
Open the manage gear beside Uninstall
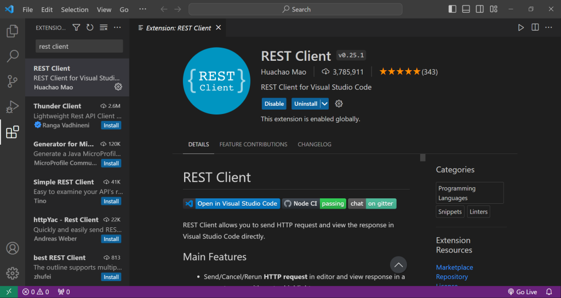click(339, 104)
